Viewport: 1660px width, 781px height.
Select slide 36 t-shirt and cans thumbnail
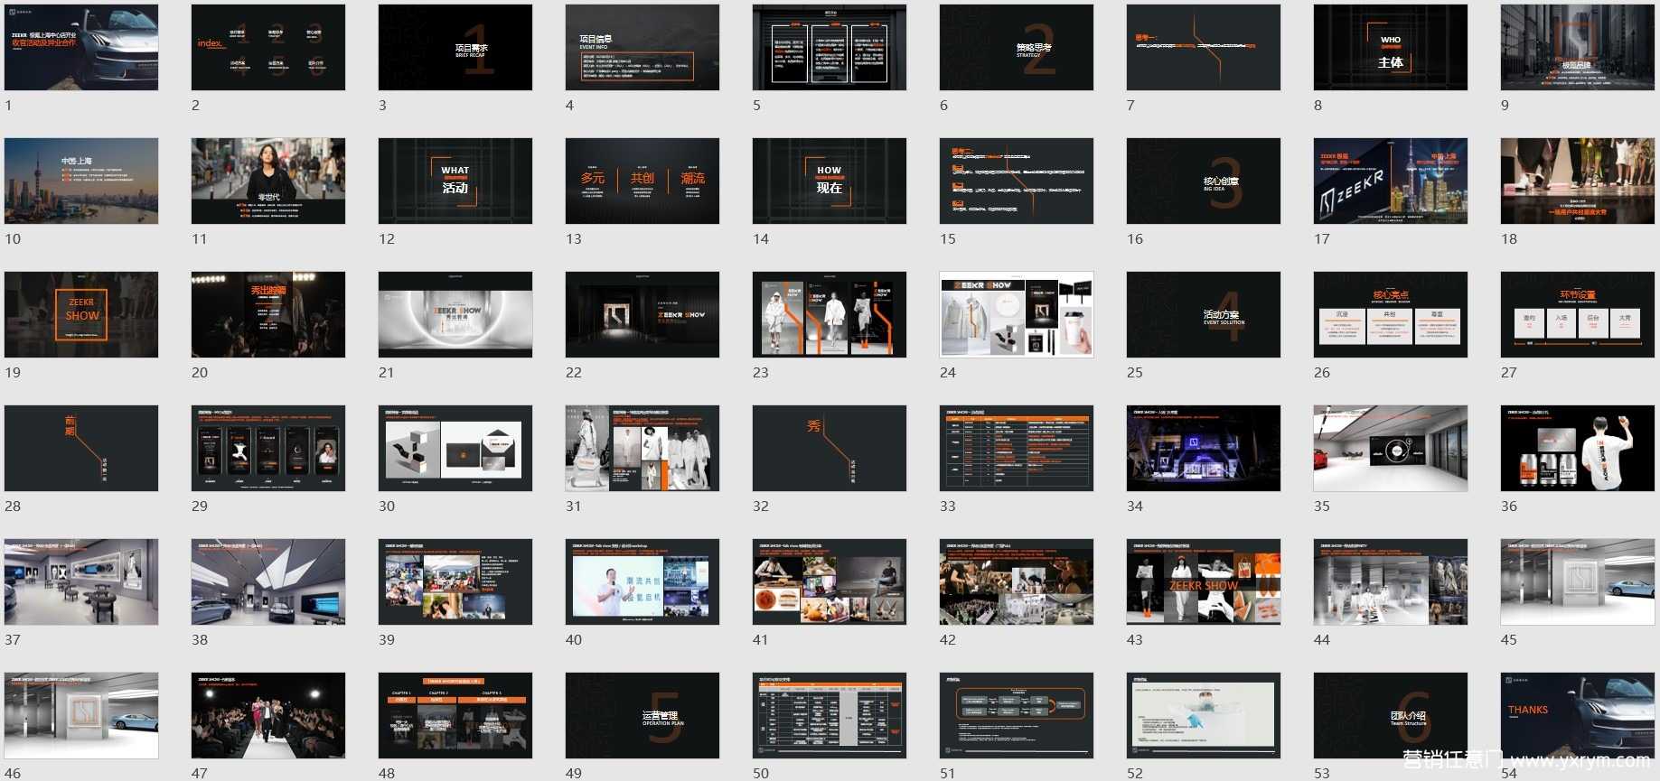1578,448
